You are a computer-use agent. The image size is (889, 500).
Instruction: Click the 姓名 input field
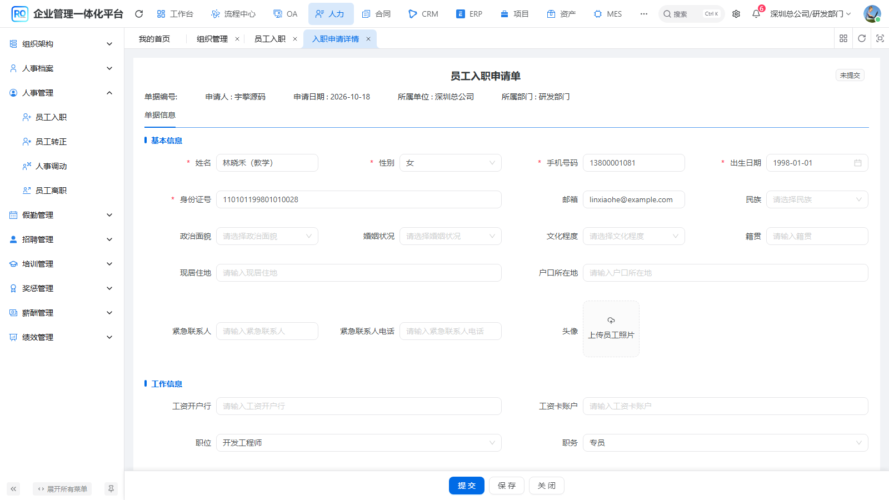pos(267,163)
